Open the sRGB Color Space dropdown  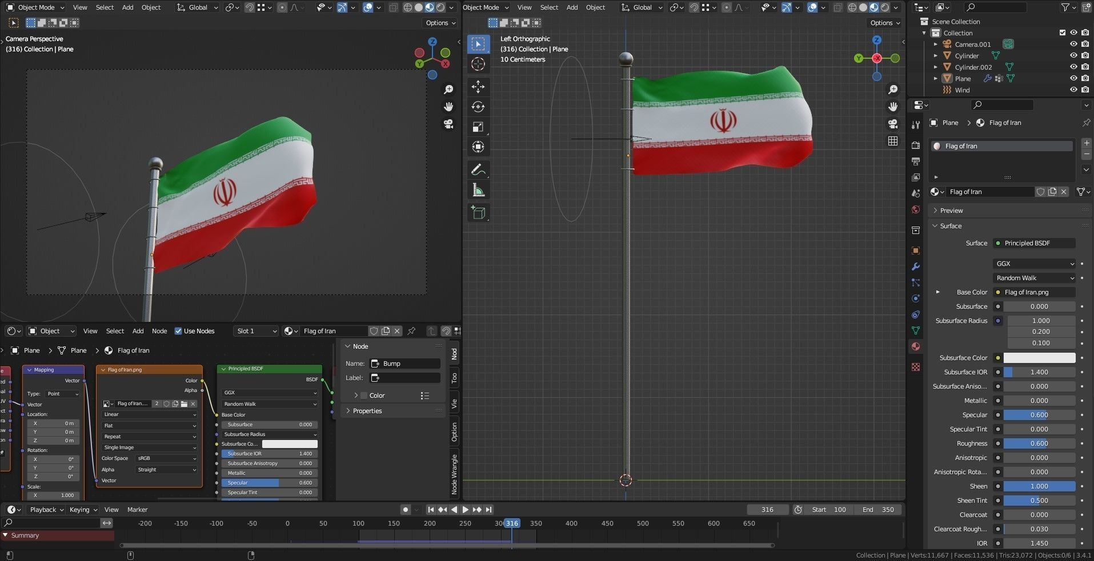click(166, 458)
